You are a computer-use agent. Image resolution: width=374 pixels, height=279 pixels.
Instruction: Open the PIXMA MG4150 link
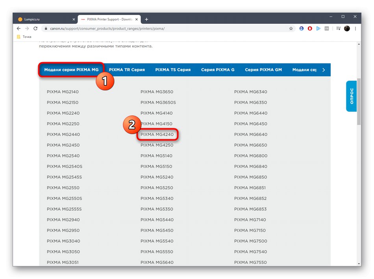[156, 124]
